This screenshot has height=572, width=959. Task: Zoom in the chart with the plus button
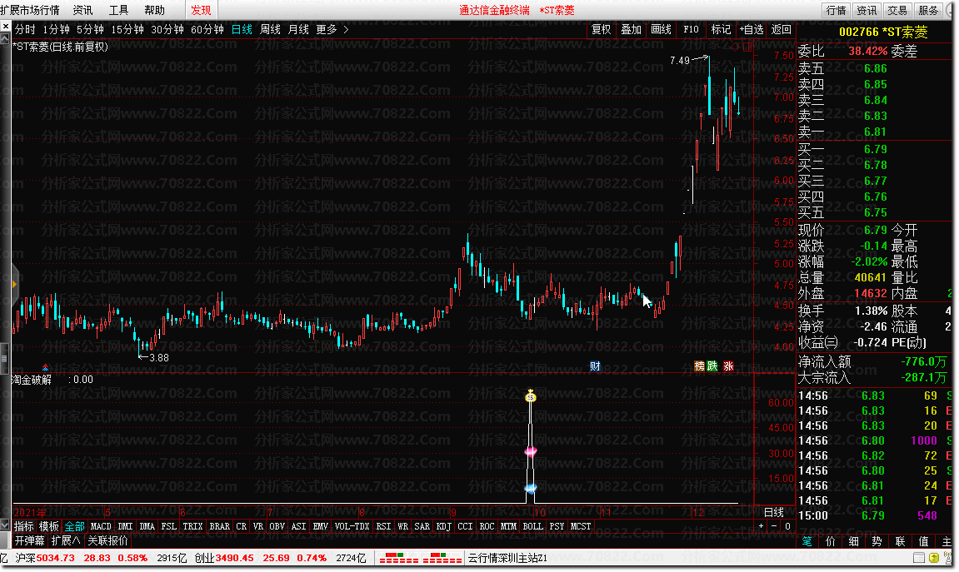[x=762, y=526]
